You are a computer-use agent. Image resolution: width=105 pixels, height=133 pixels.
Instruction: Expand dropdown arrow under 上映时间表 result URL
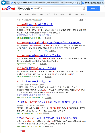pos(43,98)
